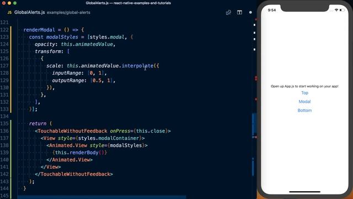Image resolution: width=353 pixels, height=199 pixels.
Task: Click the simulator Wi-Fi status icon
Action: [x=336, y=10]
